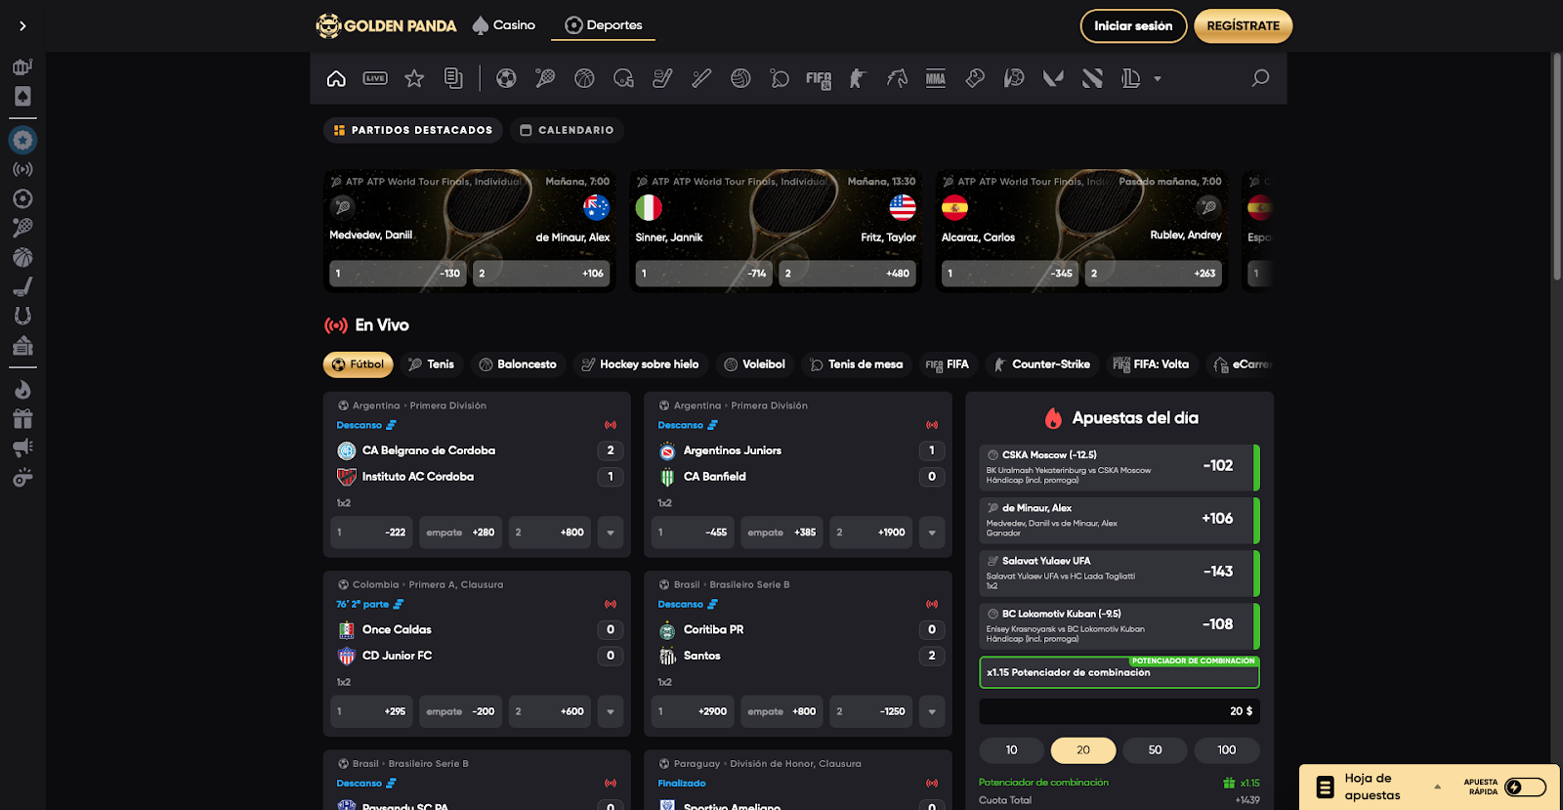Select the Counter-Strike soldier icon in the sports bar

[858, 78]
